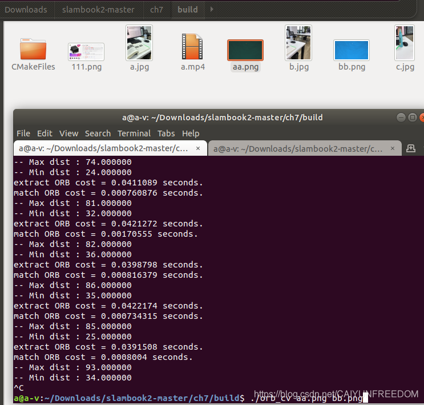The height and width of the screenshot is (405, 424).
Task: Open the terminal Search menu
Action: (98, 133)
